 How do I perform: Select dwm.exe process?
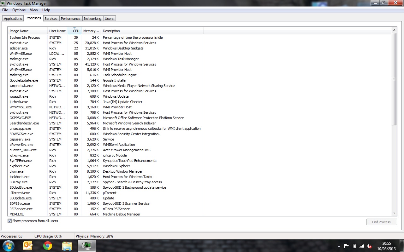pos(105,171)
